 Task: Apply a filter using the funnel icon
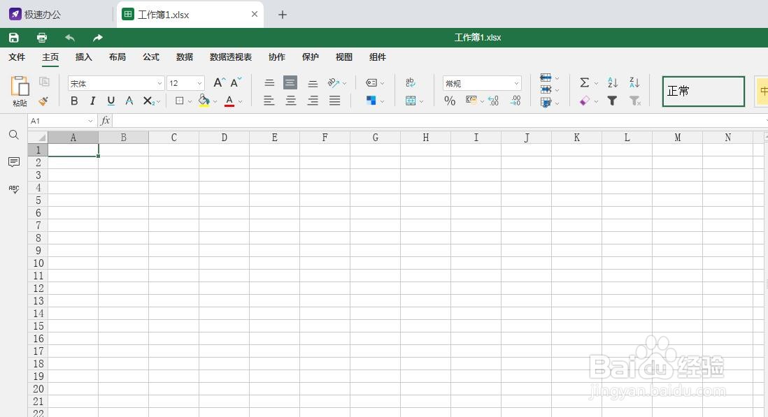(611, 101)
